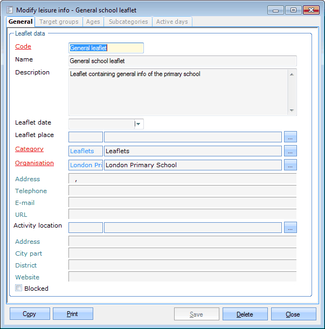Toggle the Blocked checkbox
Viewport: 325px width, 329px height.
[18, 288]
